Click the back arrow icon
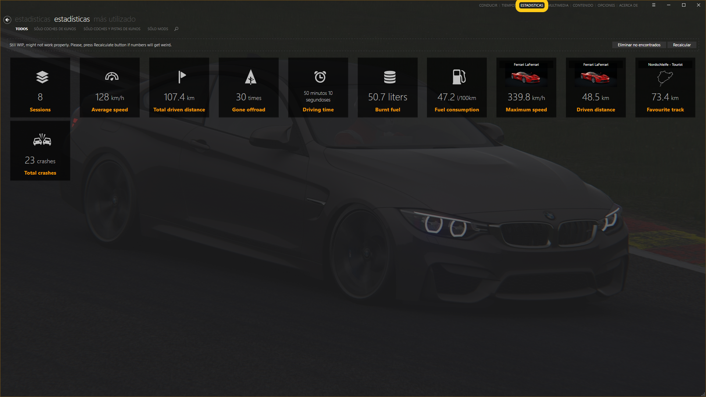 (x=7, y=20)
